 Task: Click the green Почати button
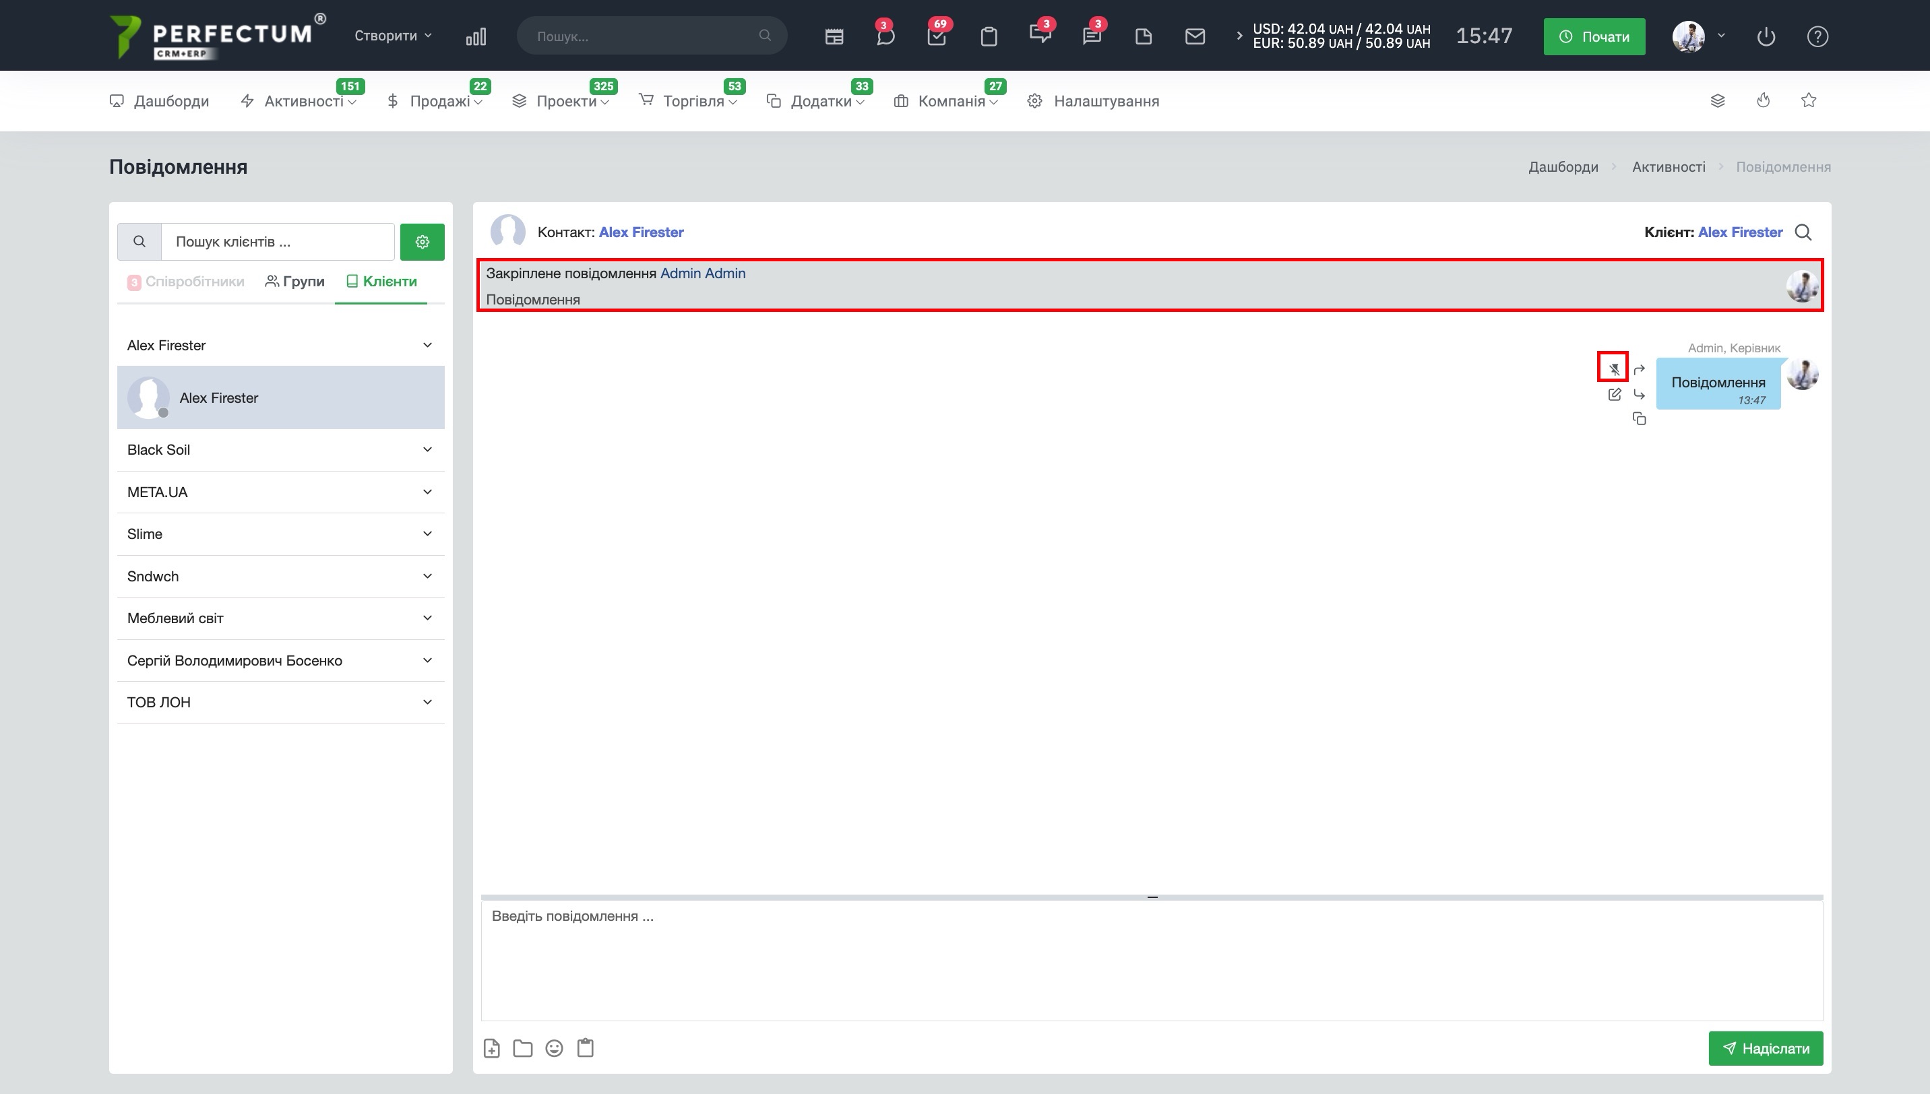(1593, 36)
